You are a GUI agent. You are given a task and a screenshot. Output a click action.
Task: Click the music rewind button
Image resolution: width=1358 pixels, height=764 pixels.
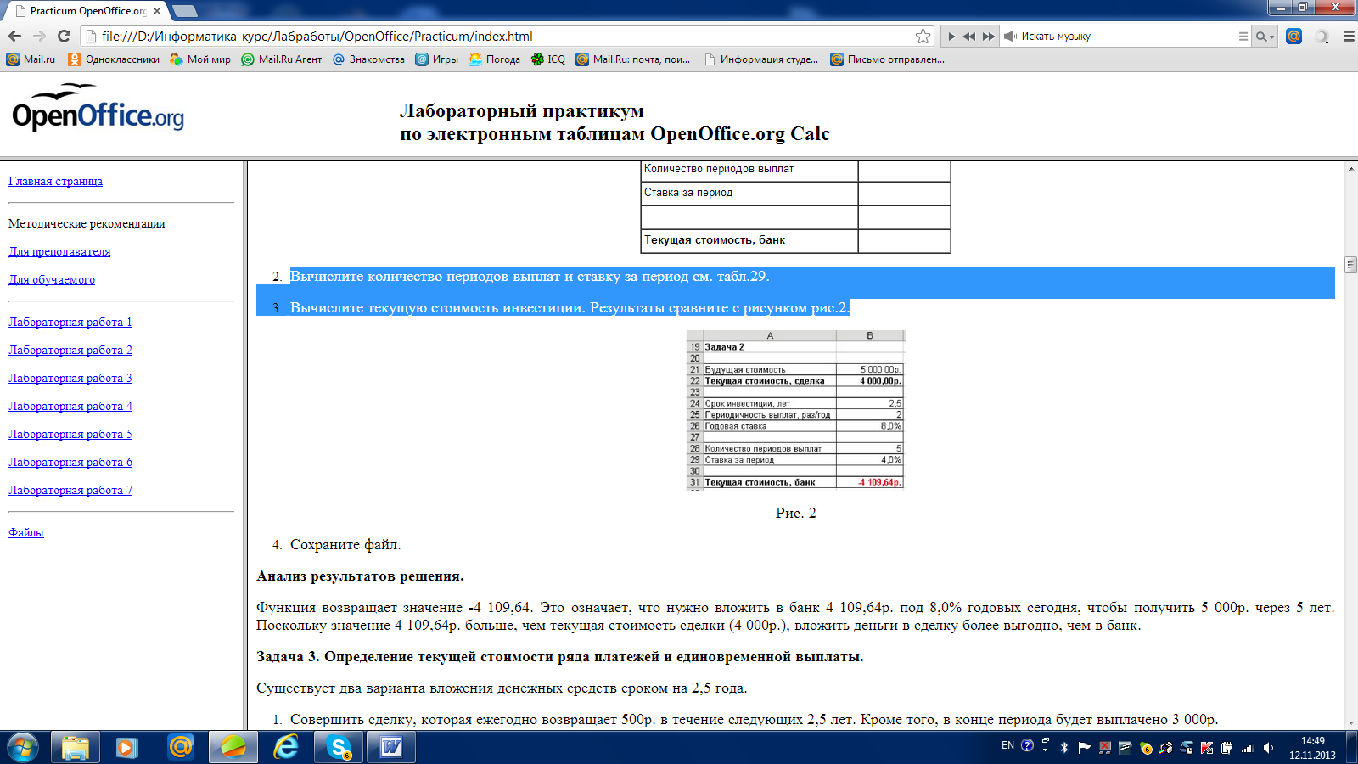click(x=968, y=37)
